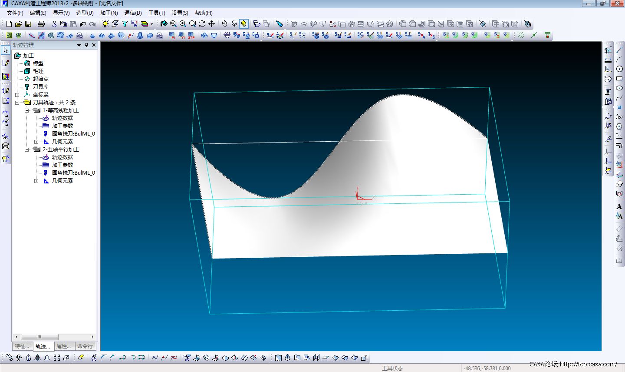Collapse the 刀具轨迹 tree node
The image size is (625, 372).
tap(17, 103)
